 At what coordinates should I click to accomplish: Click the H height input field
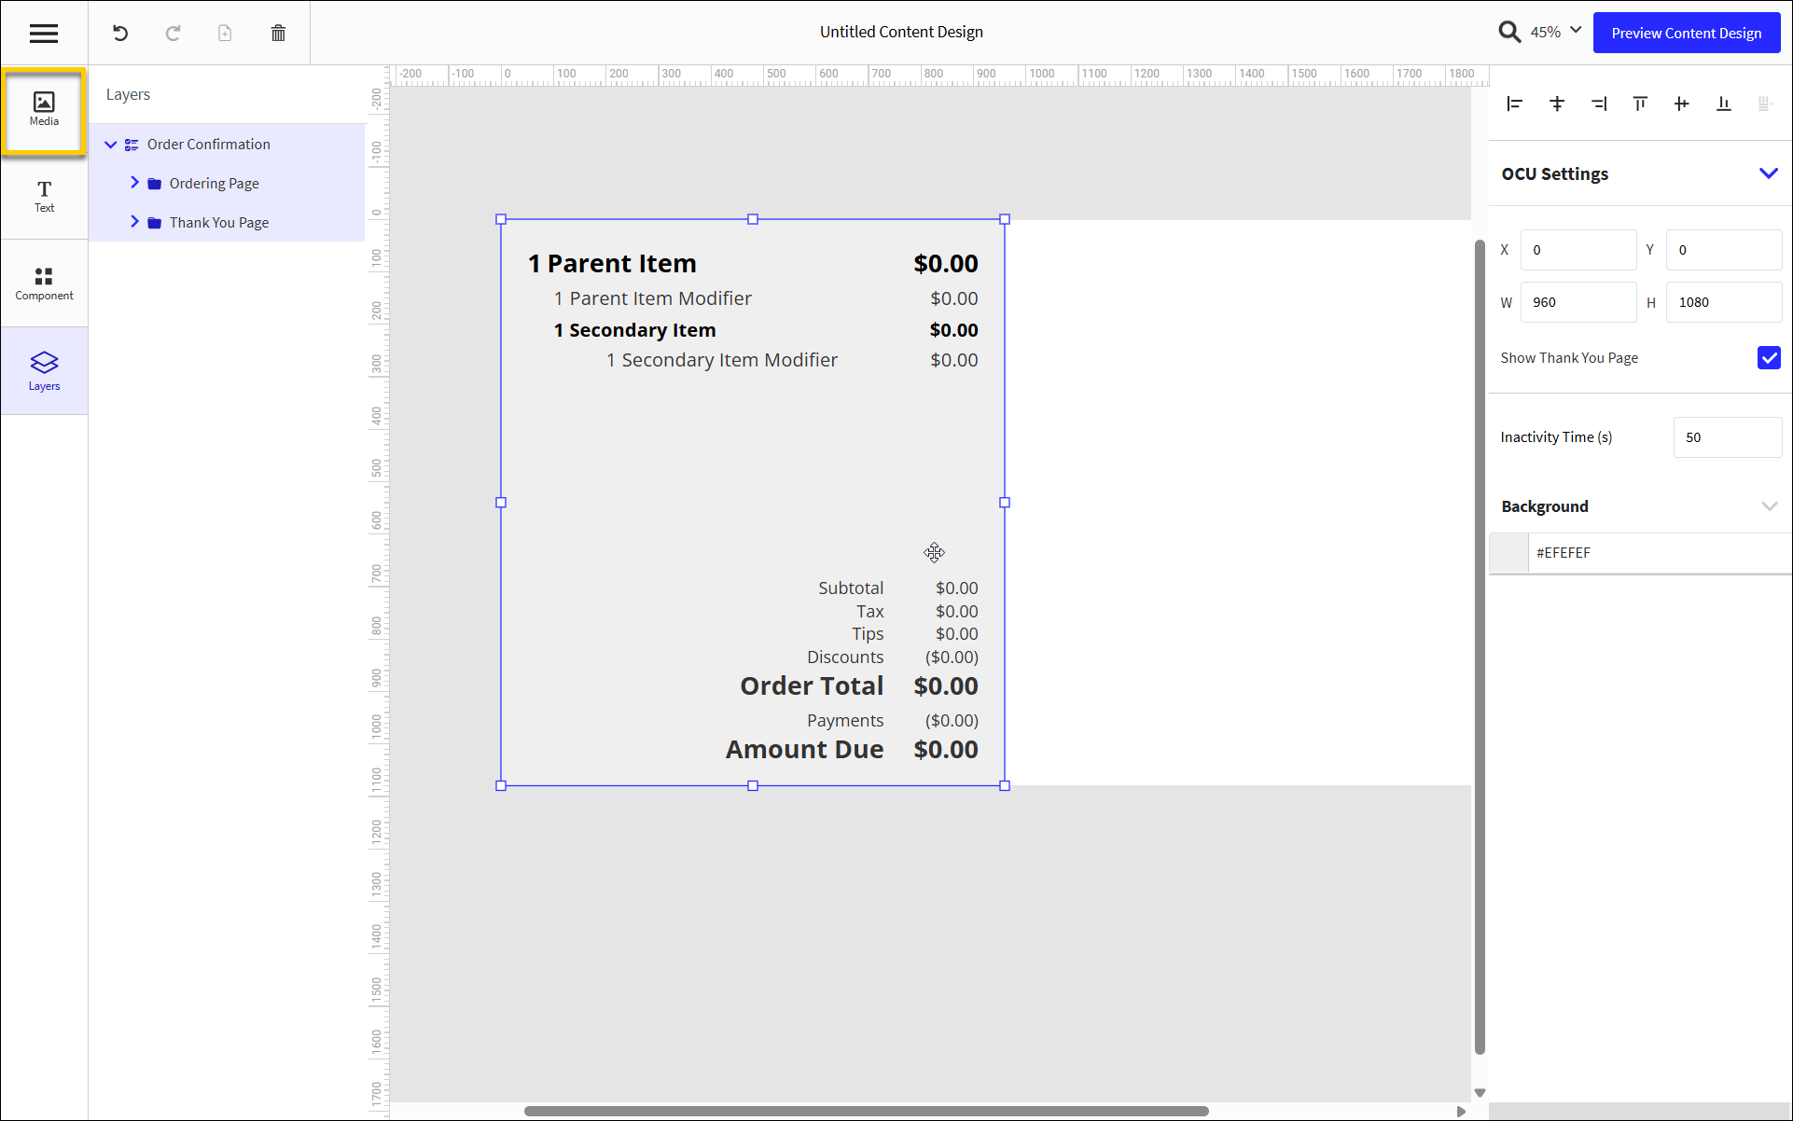pyautogui.click(x=1724, y=302)
